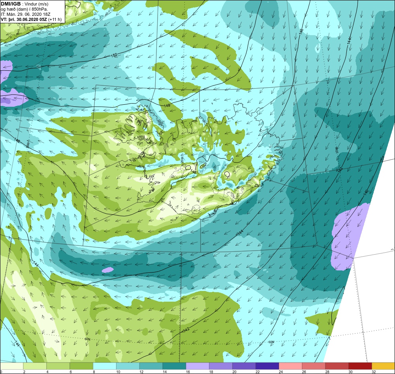Click the 30W longitude label
395x374 pixels.
[x=28, y=145]
